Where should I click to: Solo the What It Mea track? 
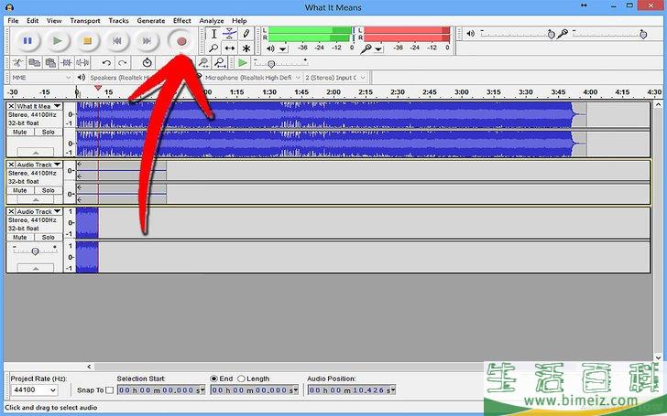(48, 132)
